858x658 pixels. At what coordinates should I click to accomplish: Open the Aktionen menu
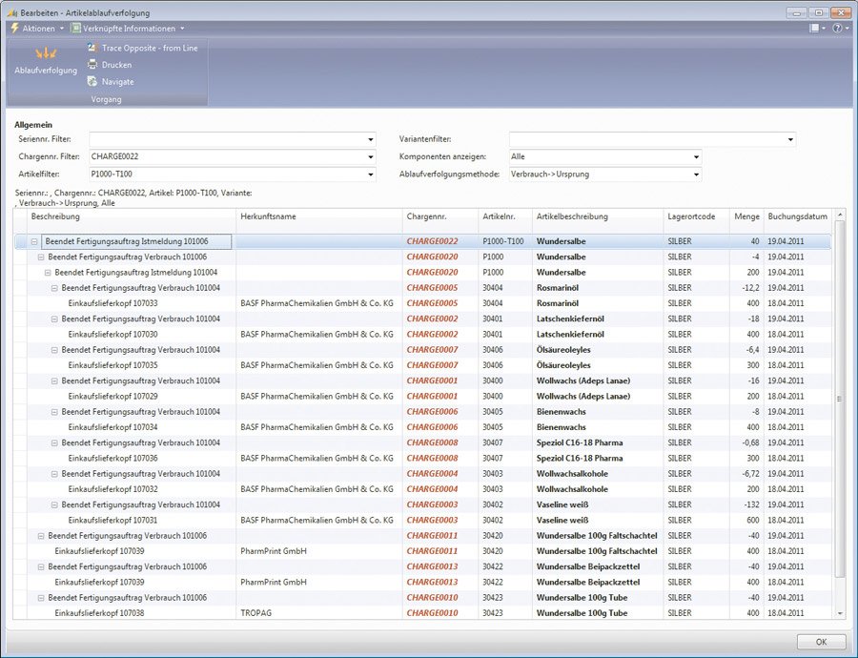pos(39,29)
